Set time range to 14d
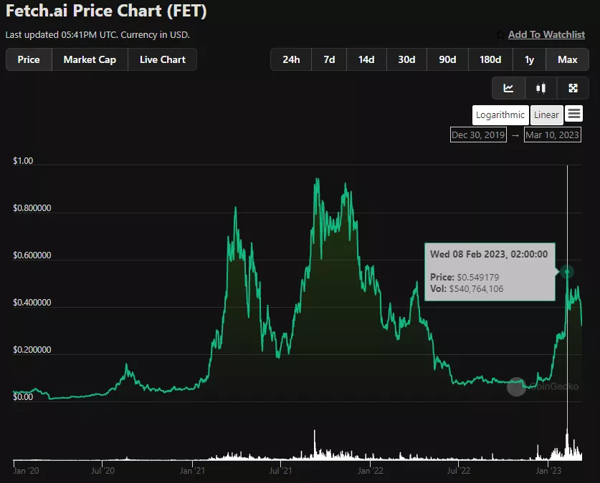 [x=366, y=59]
